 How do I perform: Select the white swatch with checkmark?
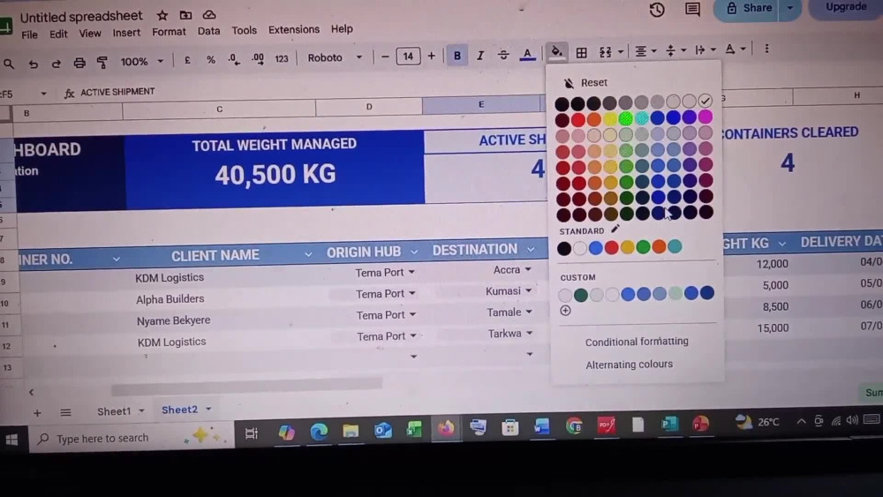[x=705, y=101]
